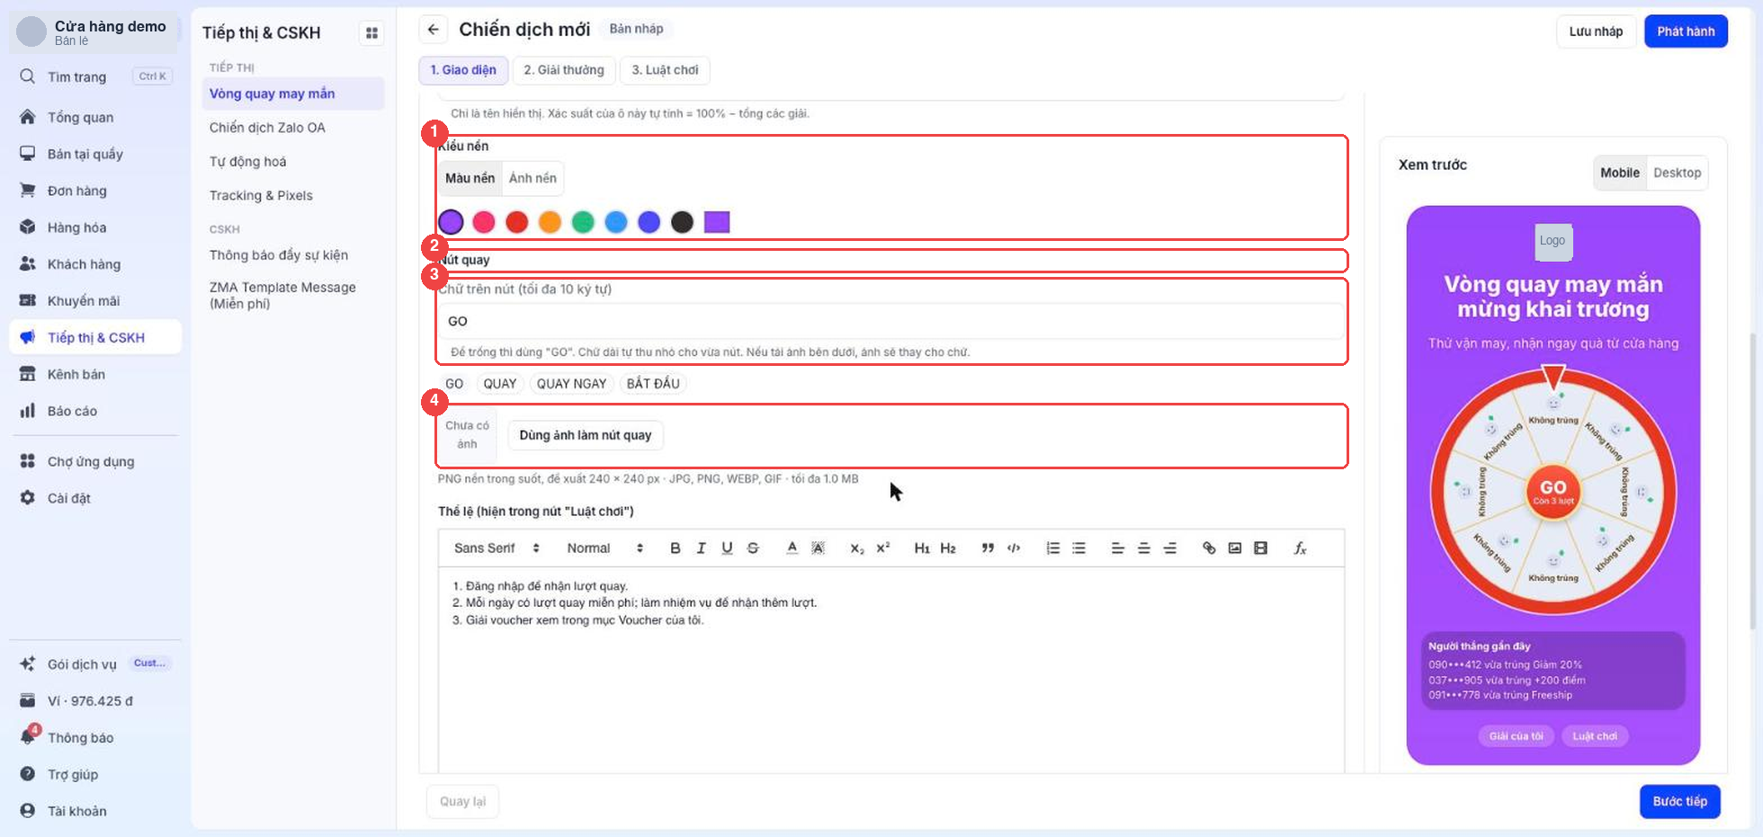
Task: Click the button text input containing GO
Action: point(891,321)
